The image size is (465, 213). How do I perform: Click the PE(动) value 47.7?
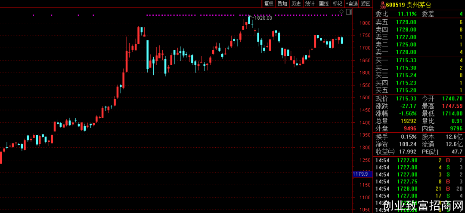457,152
